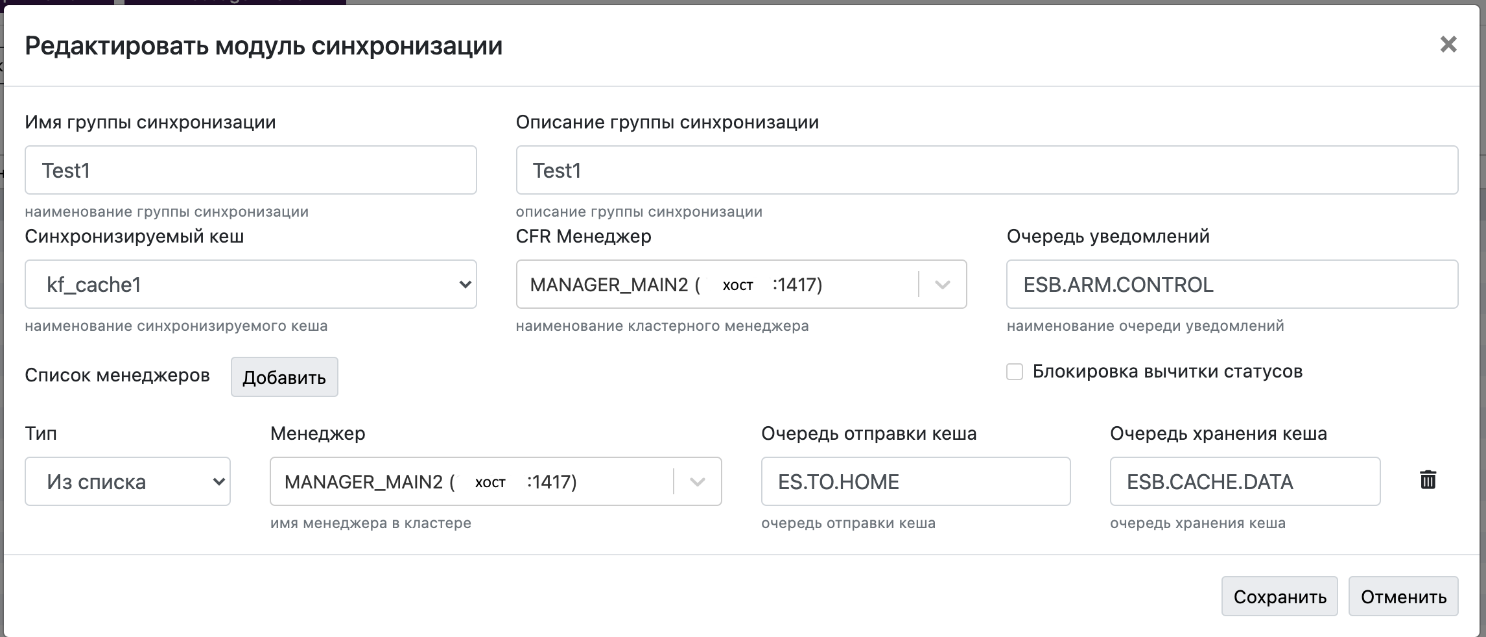The height and width of the screenshot is (637, 1486).
Task: Open the Тип dropdown showing Из списка
Action: (128, 482)
